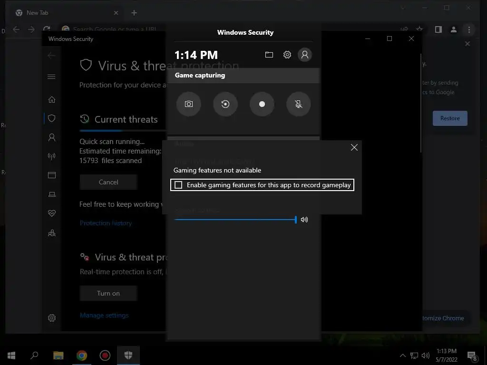Open the notification center
Viewport: 487px width, 365px height.
[x=472, y=356]
